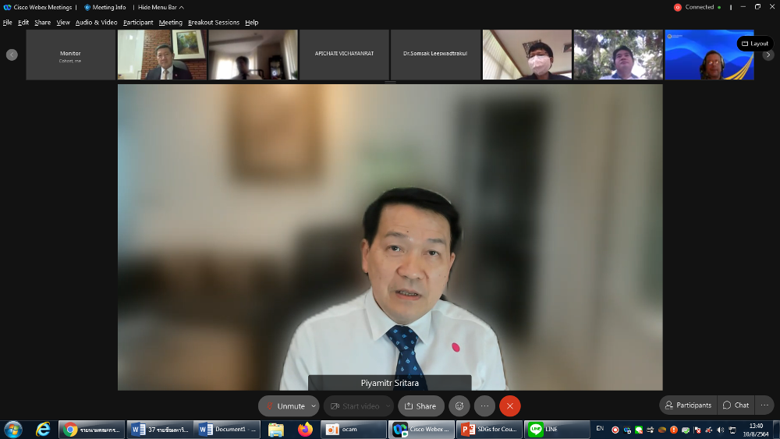This screenshot has height=439, width=780.
Task: Open audio options arrow beside Unmute
Action: pyautogui.click(x=314, y=406)
